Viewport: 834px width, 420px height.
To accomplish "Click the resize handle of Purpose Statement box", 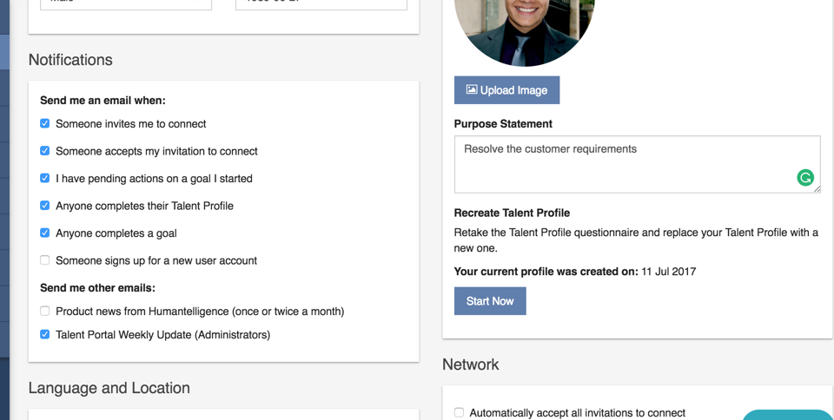I will tap(817, 189).
